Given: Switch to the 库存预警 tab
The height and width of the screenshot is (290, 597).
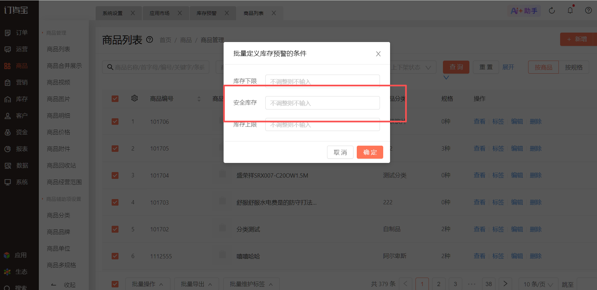Looking at the screenshot, I should pos(207,13).
